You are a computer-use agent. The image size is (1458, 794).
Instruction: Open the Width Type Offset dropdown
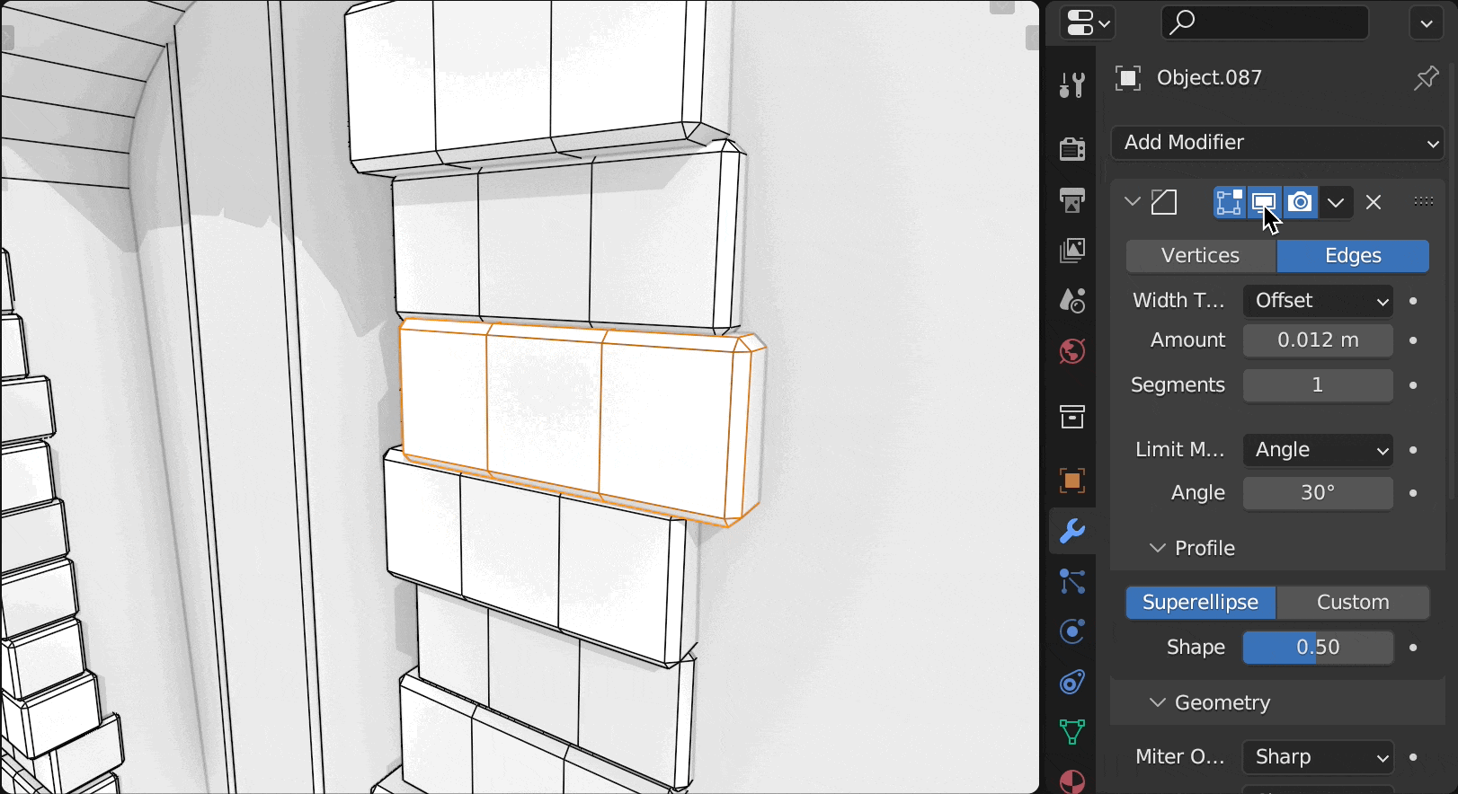point(1318,301)
